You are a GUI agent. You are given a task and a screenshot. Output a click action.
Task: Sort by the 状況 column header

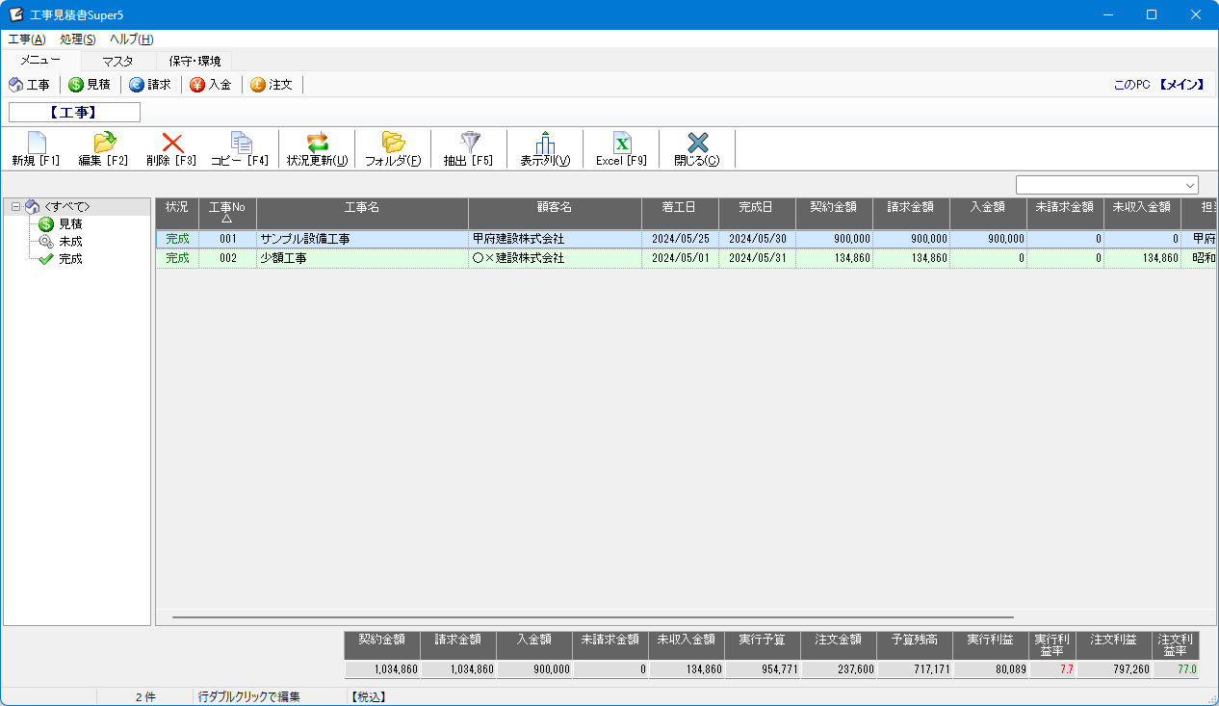pyautogui.click(x=177, y=213)
